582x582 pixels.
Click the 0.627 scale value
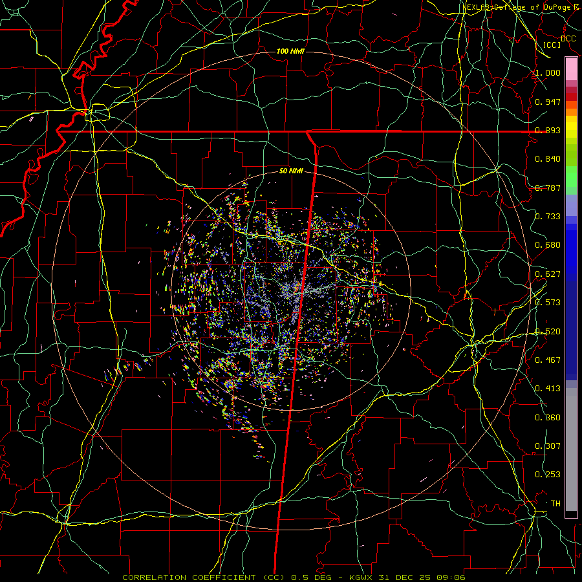548,274
